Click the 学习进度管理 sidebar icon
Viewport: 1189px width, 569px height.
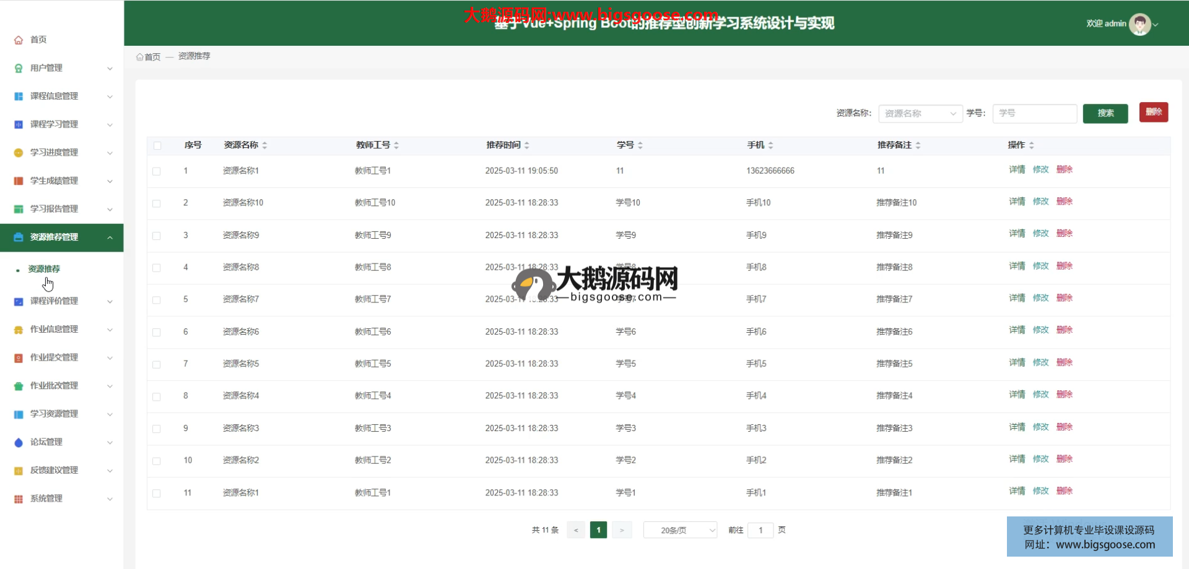[19, 153]
